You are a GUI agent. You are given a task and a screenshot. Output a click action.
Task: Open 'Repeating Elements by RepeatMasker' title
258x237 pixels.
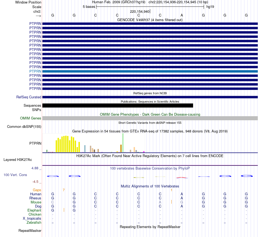coord(150,227)
